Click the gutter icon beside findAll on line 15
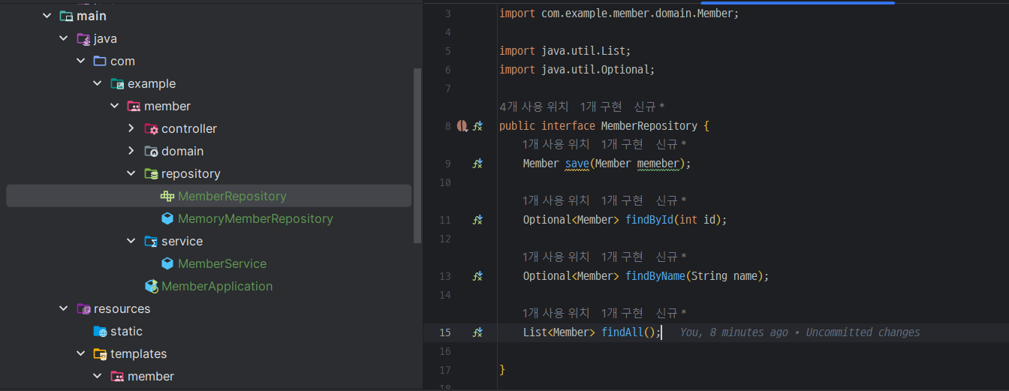The height and width of the screenshot is (391, 1009). coord(477,332)
